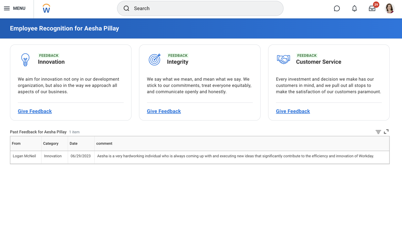This screenshot has width=402, height=226.
Task: Click the Integrity target icon
Action: point(154,59)
